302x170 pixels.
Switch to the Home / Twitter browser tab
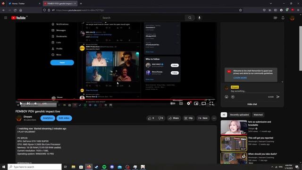(24, 3)
